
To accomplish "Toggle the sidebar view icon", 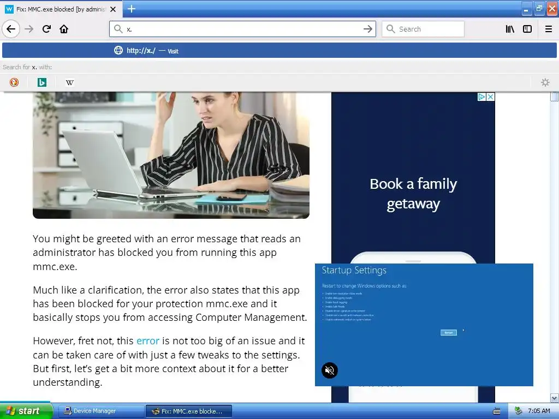I will pos(527,29).
